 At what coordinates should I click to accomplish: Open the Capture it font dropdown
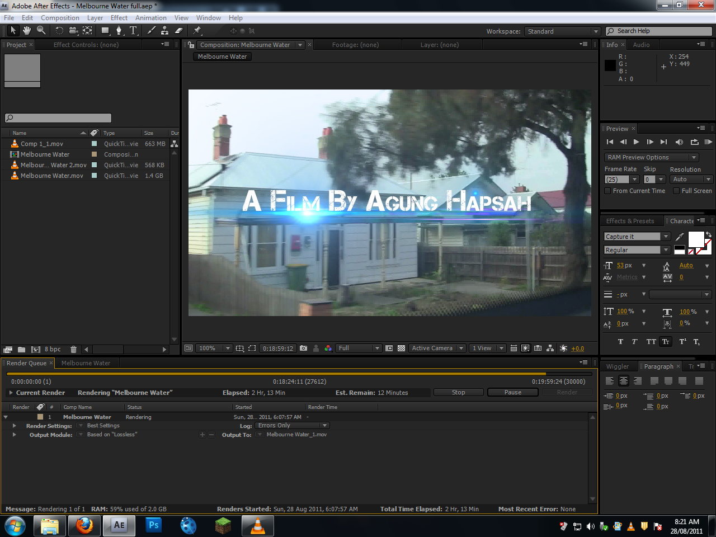[637, 237]
